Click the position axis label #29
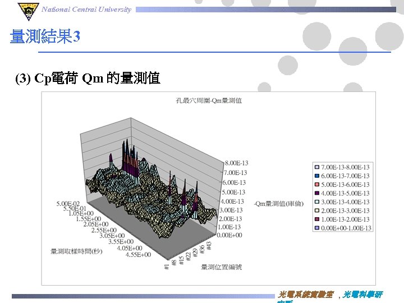The height and width of the screenshot is (303, 404). tap(195, 252)
